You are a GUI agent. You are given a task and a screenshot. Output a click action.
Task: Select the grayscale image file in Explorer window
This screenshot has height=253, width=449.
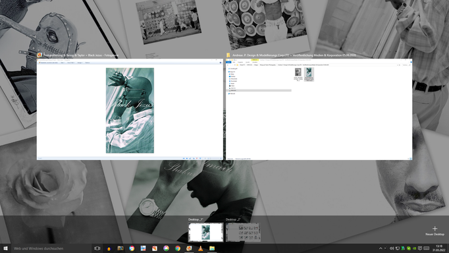[298, 74]
